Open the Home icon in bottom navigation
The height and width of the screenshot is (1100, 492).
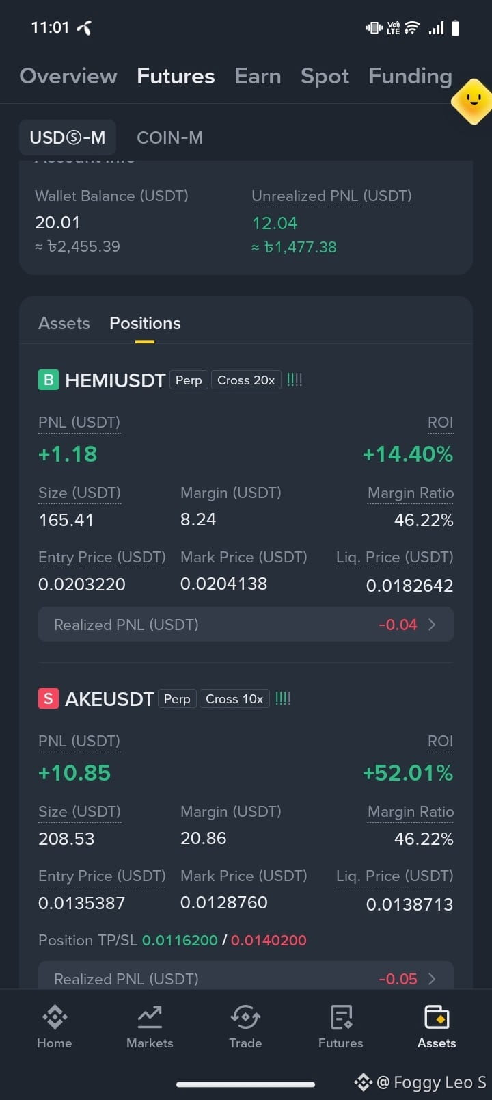click(55, 1017)
